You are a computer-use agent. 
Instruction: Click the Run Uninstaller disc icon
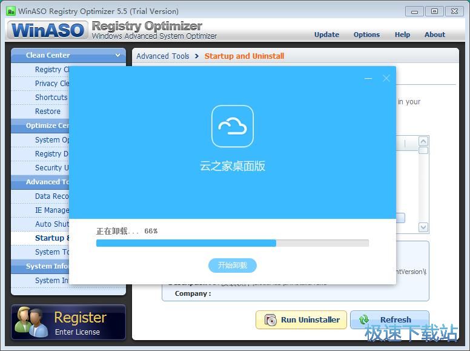(x=270, y=320)
